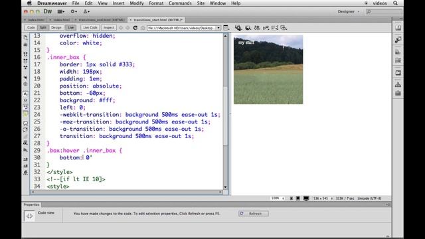Toggle Highlight Invalid Code in coding toolbar

25,100
